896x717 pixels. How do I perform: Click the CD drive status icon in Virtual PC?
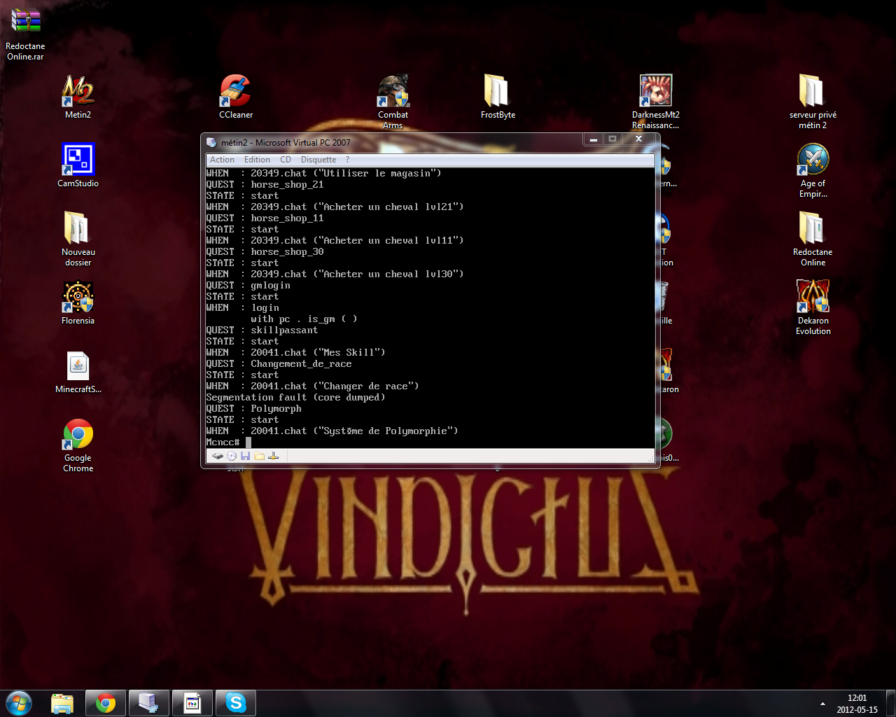pos(232,456)
